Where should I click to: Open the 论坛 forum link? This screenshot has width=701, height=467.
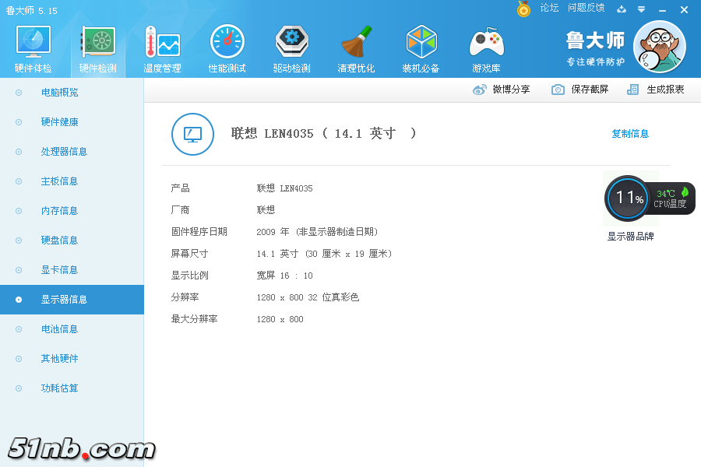click(x=549, y=8)
